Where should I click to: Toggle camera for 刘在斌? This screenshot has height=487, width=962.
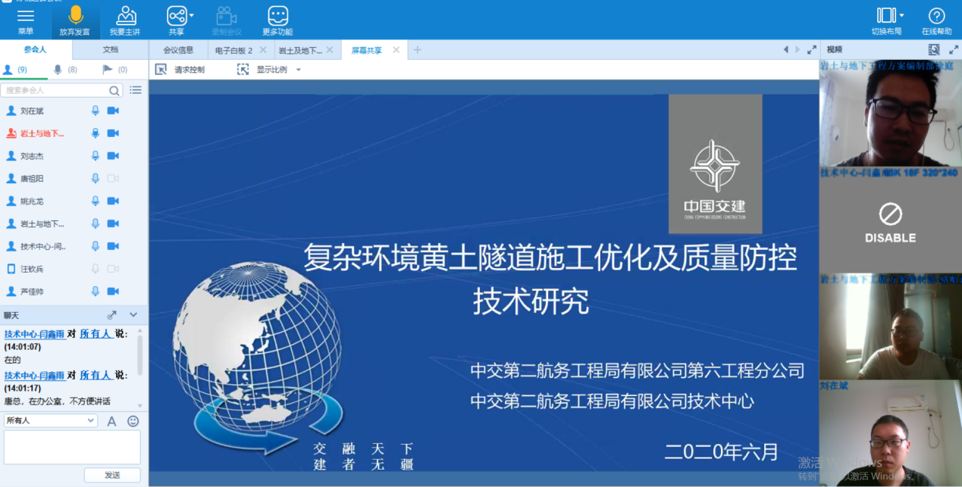pos(113,111)
